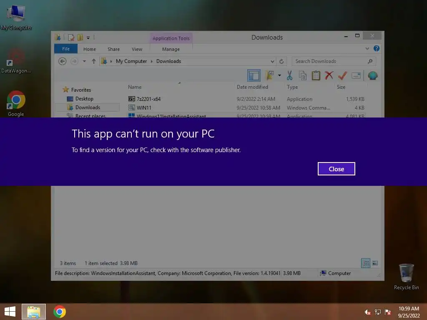This screenshot has width=427, height=320.
Task: Open the Manage ribbon tab
Action: point(171,49)
